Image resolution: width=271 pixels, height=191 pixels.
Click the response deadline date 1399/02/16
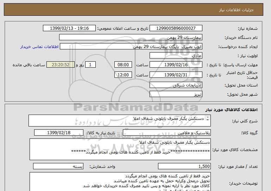click(x=176, y=65)
